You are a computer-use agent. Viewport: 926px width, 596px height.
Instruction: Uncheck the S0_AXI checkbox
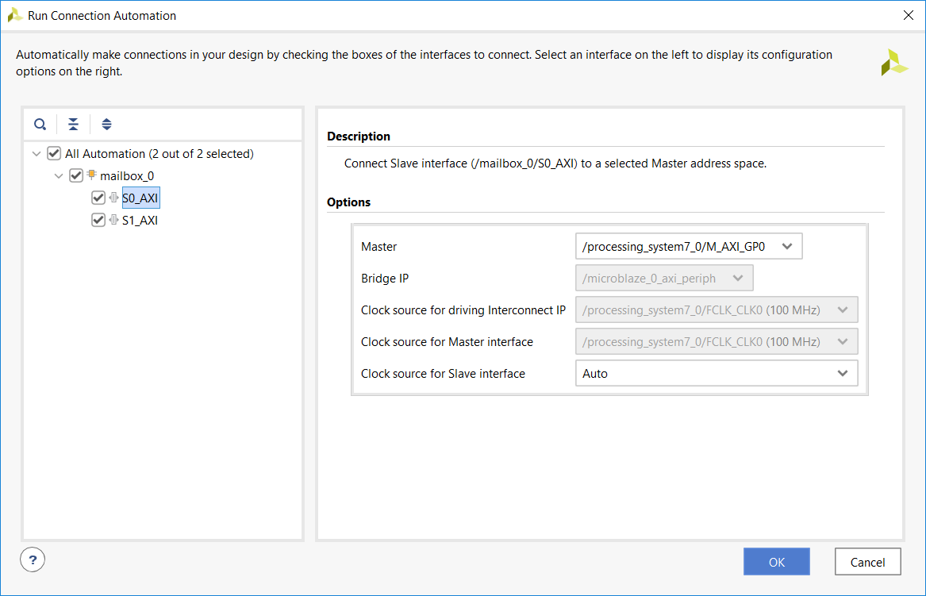click(98, 198)
